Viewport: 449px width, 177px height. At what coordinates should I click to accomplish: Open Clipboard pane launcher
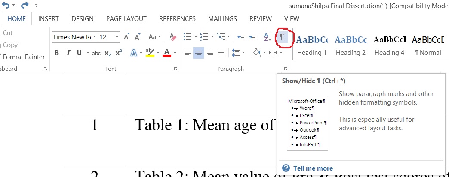(45, 69)
